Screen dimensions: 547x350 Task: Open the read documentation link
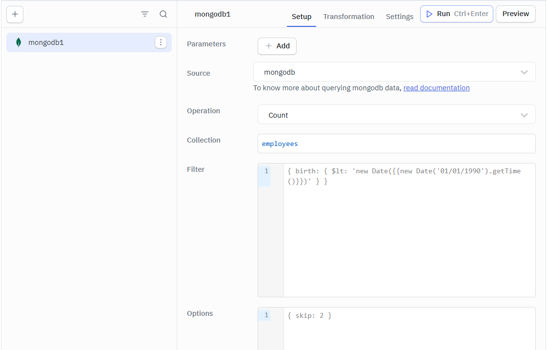[436, 88]
